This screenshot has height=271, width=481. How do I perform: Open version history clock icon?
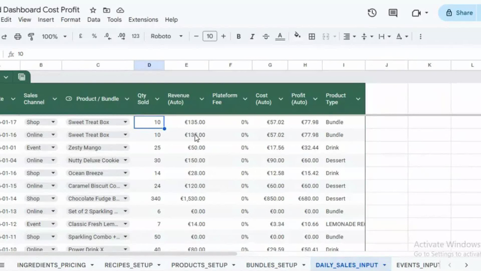point(372,13)
